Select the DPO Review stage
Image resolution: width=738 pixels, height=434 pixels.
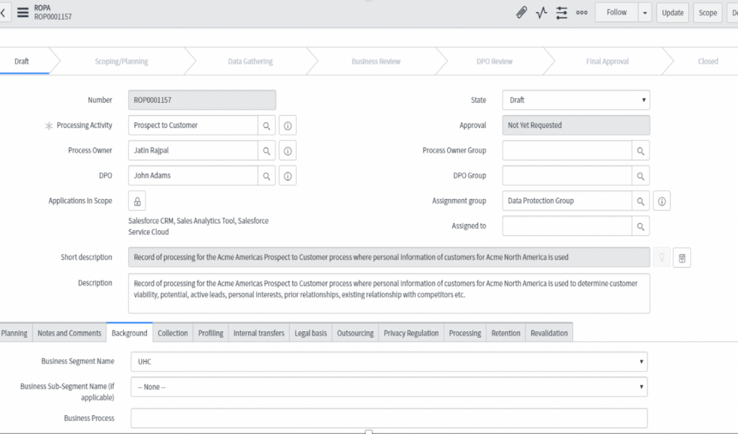pos(495,61)
